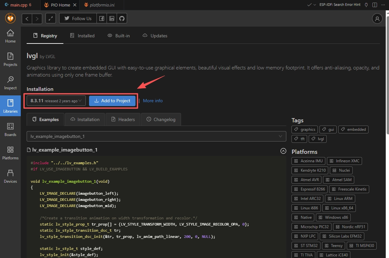Switch to the Installed tab
This screenshot has width=389, height=258.
(x=82, y=36)
